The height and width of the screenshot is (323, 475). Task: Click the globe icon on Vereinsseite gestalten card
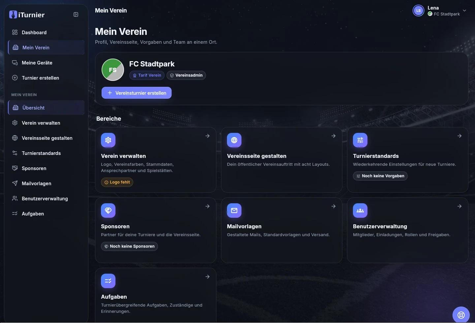pyautogui.click(x=234, y=140)
